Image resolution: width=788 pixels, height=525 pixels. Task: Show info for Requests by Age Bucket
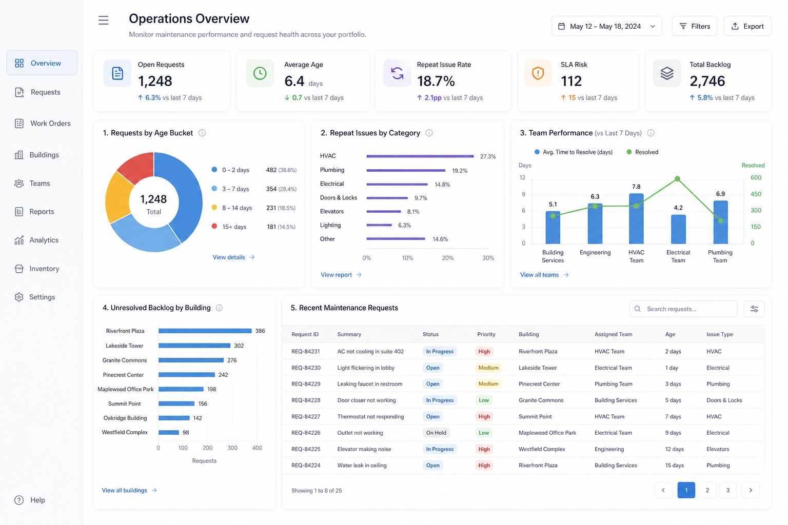pyautogui.click(x=202, y=133)
